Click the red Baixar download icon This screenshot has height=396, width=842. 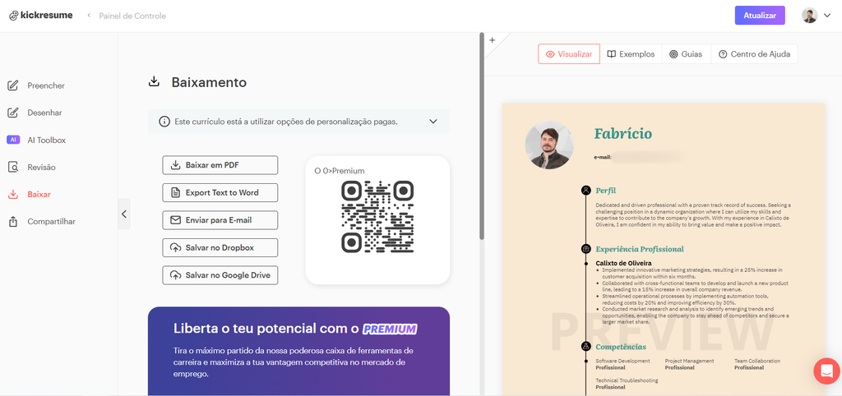coord(13,194)
